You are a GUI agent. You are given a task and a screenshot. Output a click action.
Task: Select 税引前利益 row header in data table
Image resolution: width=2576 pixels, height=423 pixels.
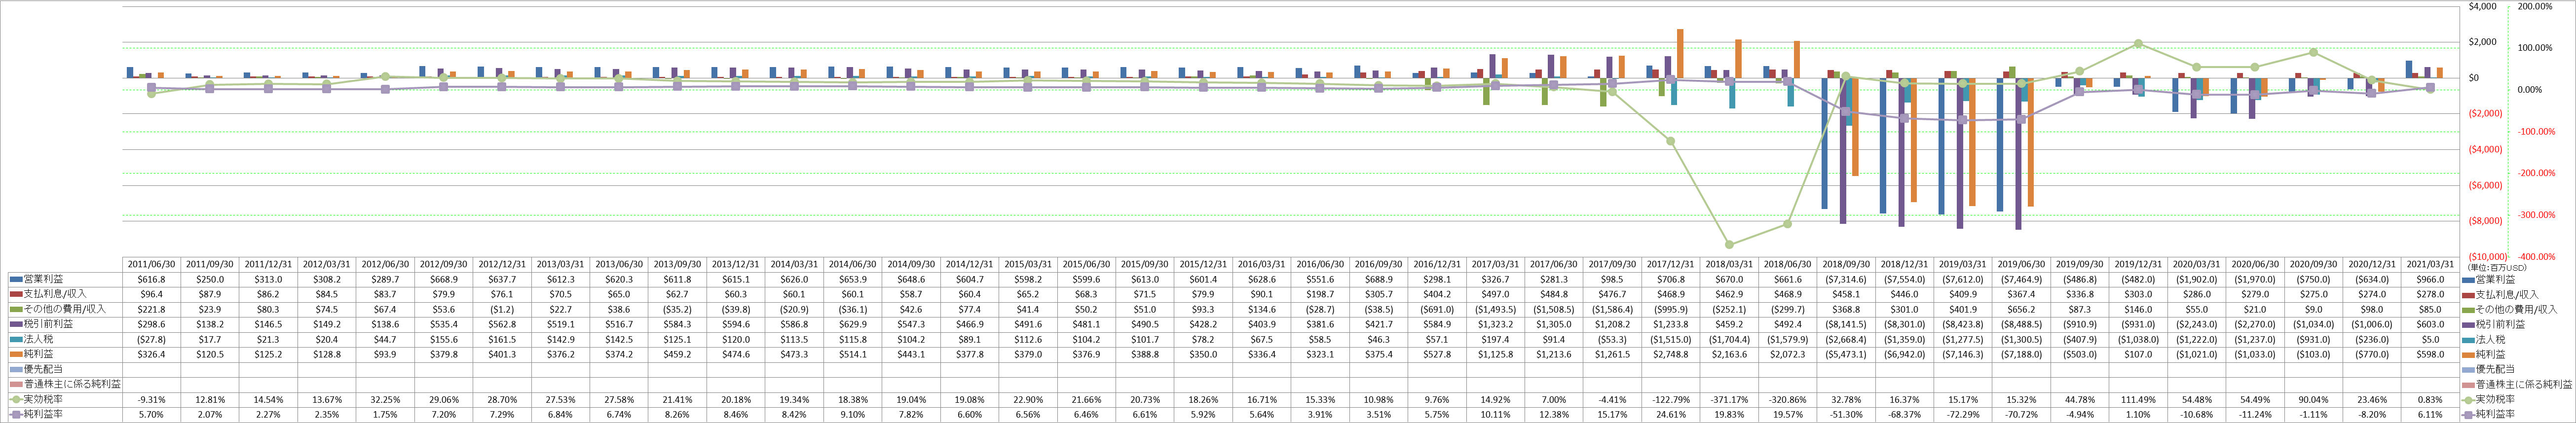click(x=48, y=325)
